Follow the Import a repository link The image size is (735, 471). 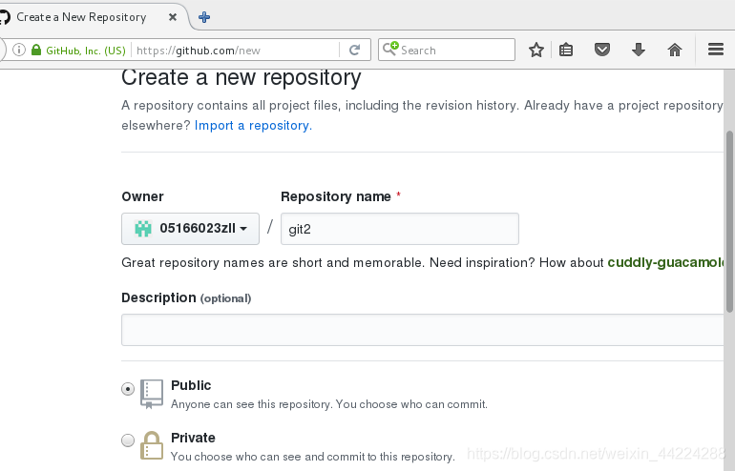pos(253,126)
